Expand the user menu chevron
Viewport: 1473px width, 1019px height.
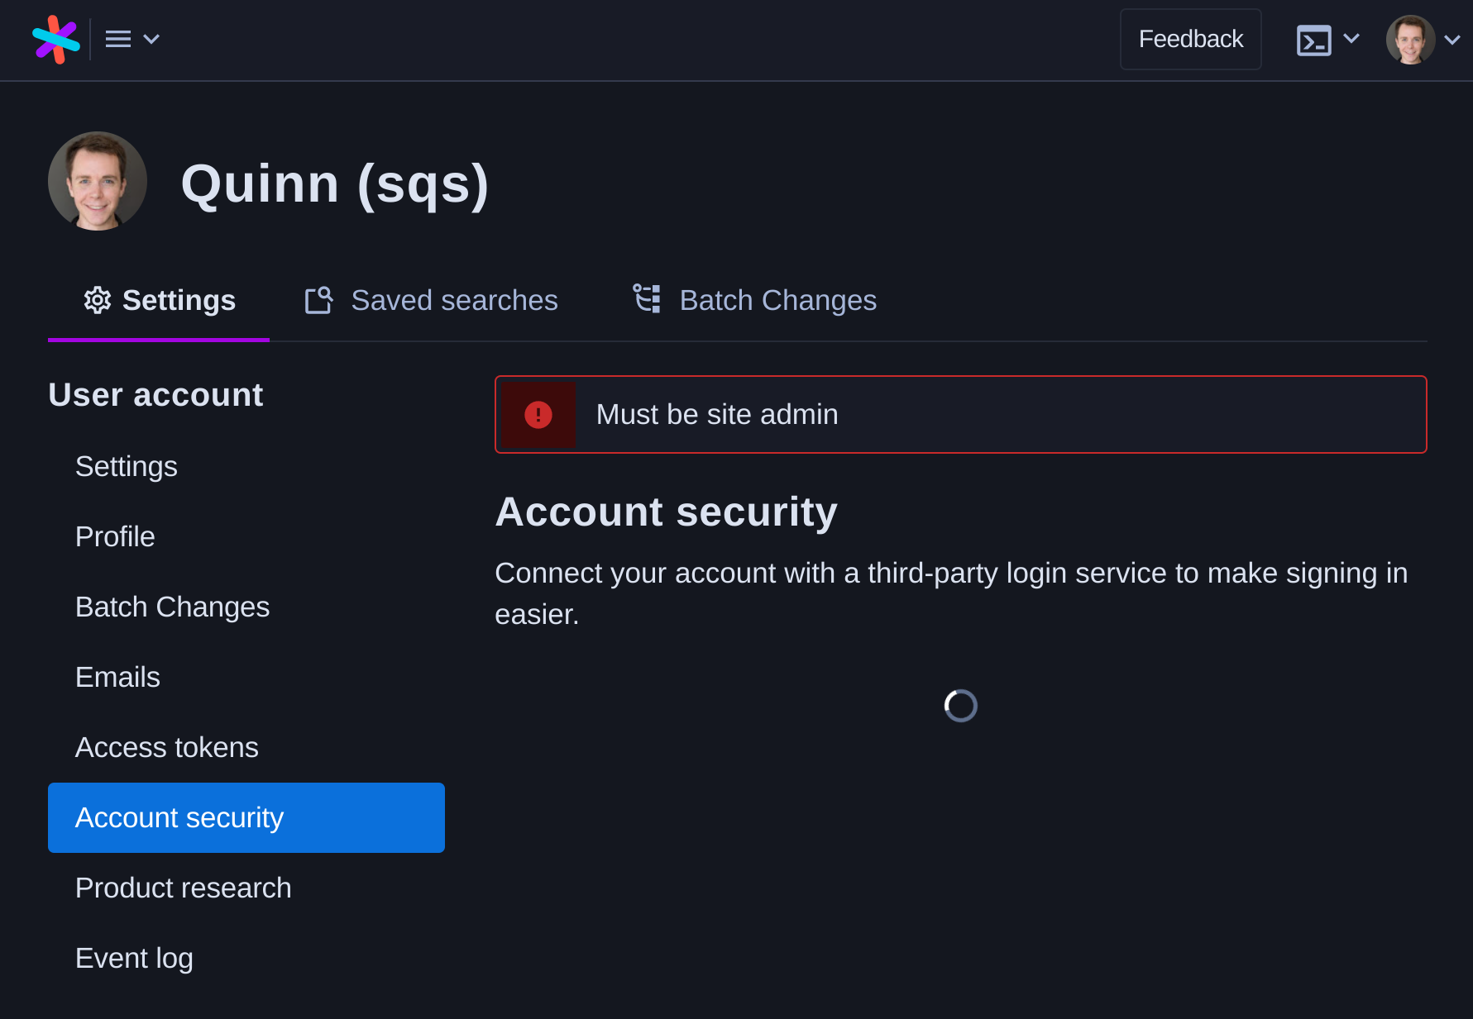1451,40
